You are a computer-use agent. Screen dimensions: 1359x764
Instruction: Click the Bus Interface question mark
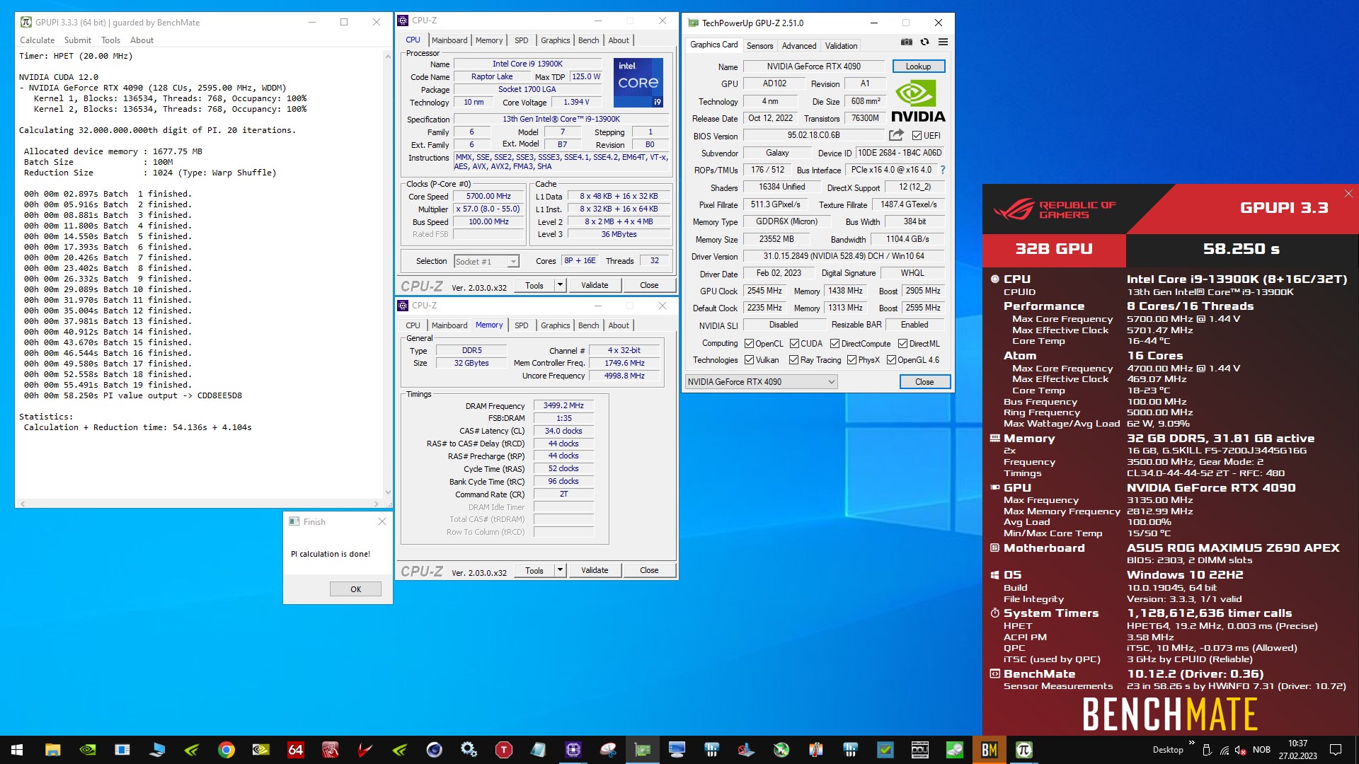[x=943, y=170]
